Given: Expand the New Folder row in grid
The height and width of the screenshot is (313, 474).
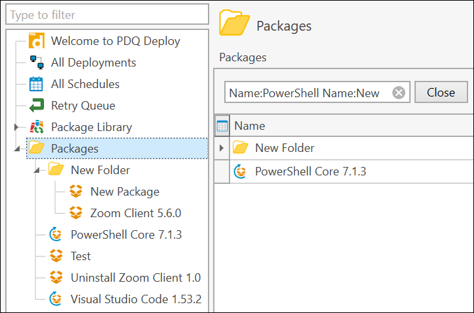Looking at the screenshot, I should [x=222, y=149].
